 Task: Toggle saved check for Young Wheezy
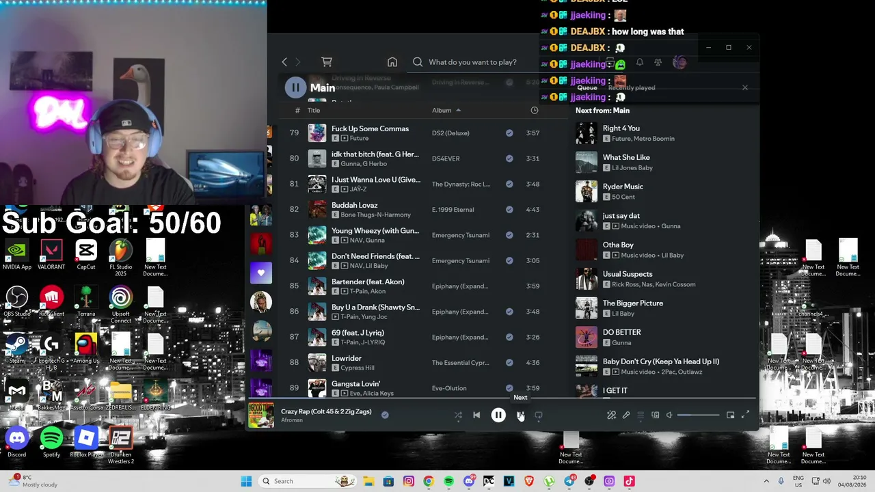point(509,235)
